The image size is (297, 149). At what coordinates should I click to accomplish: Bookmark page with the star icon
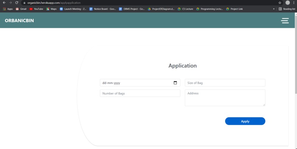[x=280, y=3]
